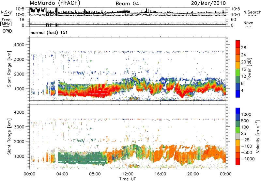Click the 'Freq. [MHz]' axis label
The image size is (261, 181).
[x=6, y=22]
